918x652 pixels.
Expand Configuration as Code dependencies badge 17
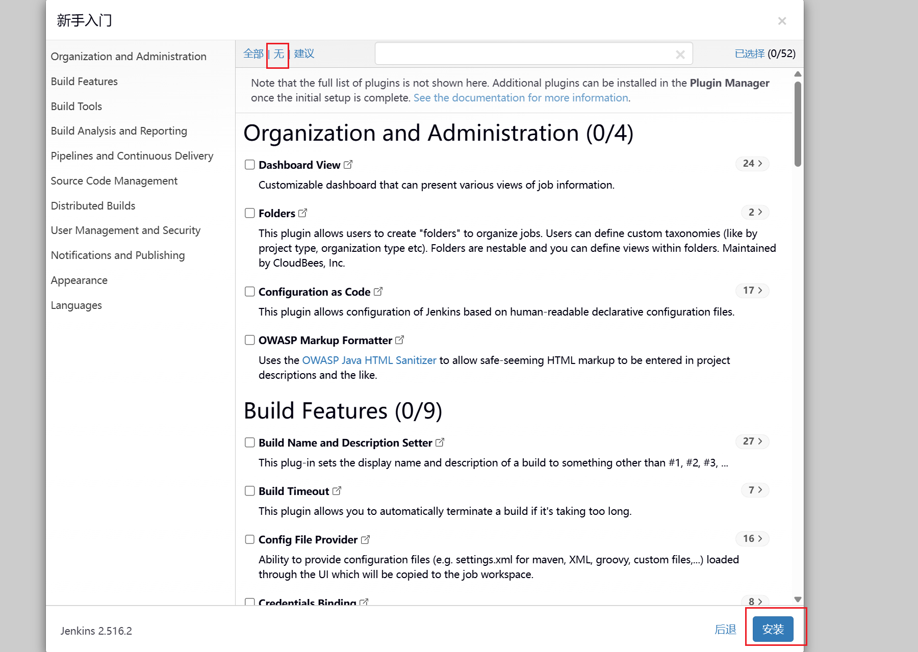752,291
